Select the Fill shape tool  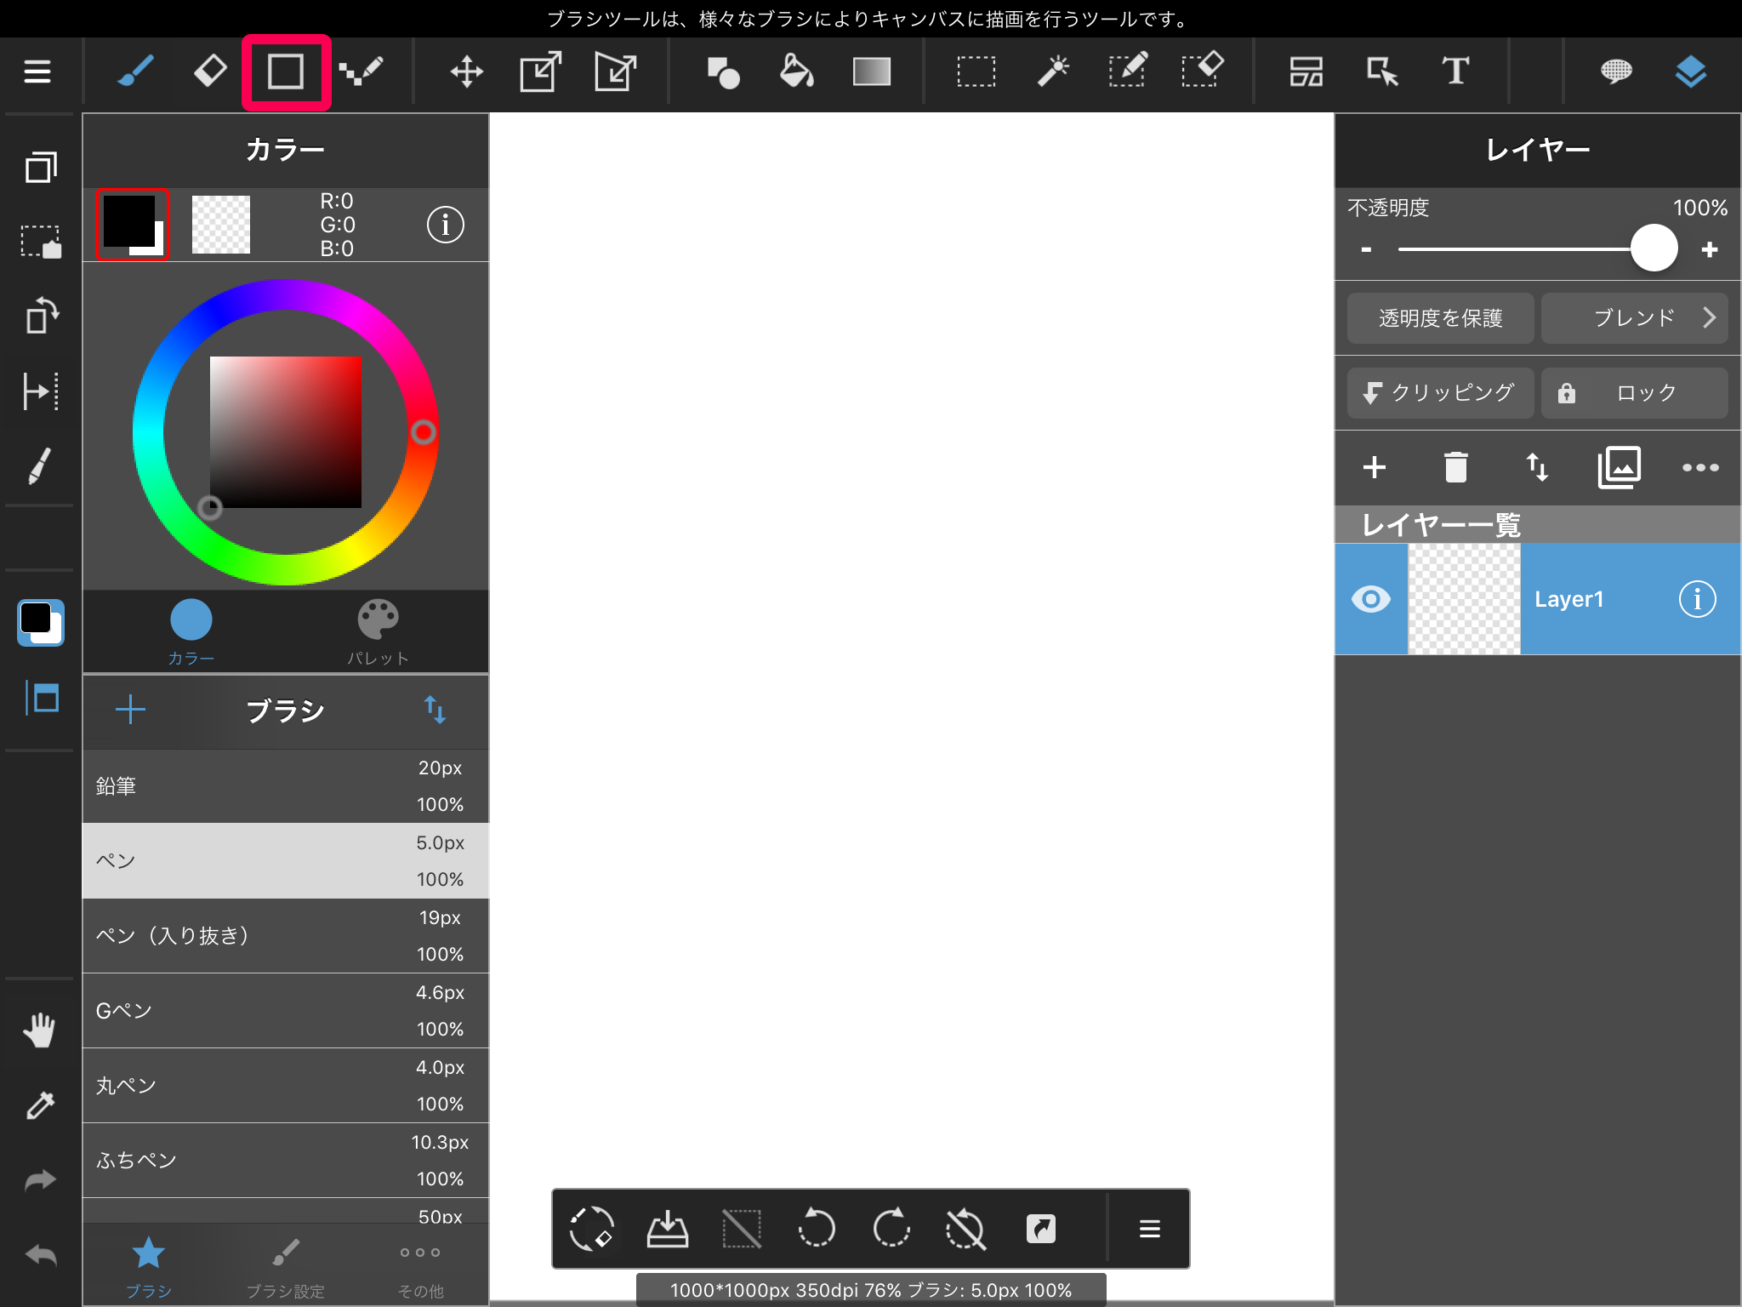coord(723,72)
